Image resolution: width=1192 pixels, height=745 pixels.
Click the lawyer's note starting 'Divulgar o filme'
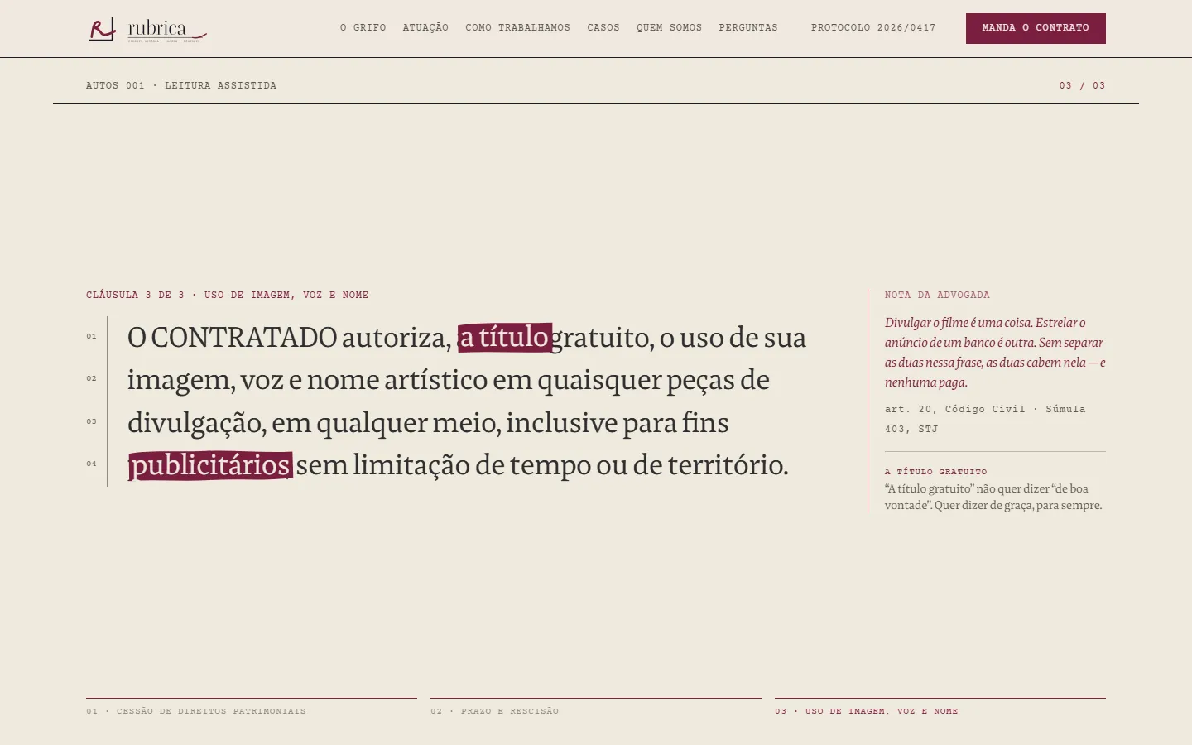(x=995, y=353)
